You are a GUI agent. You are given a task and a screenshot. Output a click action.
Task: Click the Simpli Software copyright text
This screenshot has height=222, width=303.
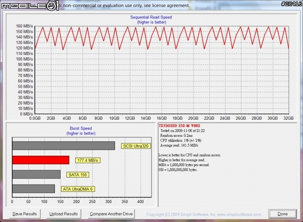(204, 214)
